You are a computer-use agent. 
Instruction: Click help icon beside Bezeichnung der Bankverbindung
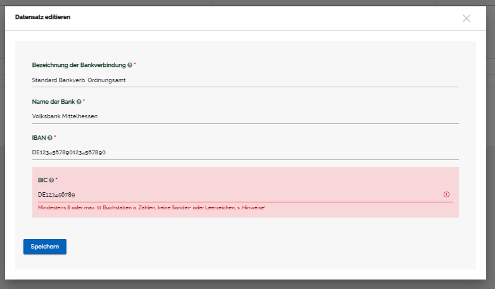click(130, 65)
